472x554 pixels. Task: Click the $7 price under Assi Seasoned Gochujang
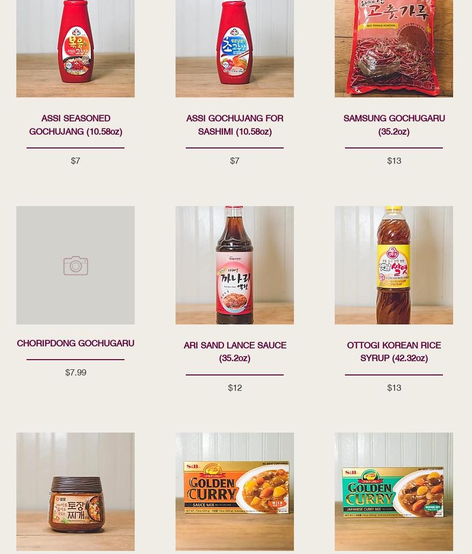coord(76,161)
